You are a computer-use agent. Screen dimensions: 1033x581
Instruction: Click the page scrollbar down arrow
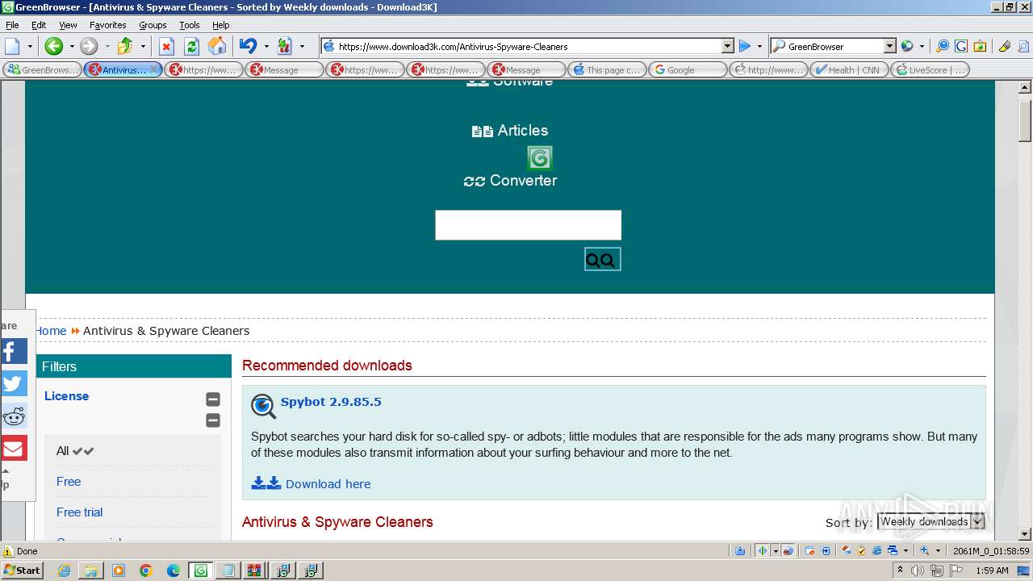click(x=1025, y=533)
